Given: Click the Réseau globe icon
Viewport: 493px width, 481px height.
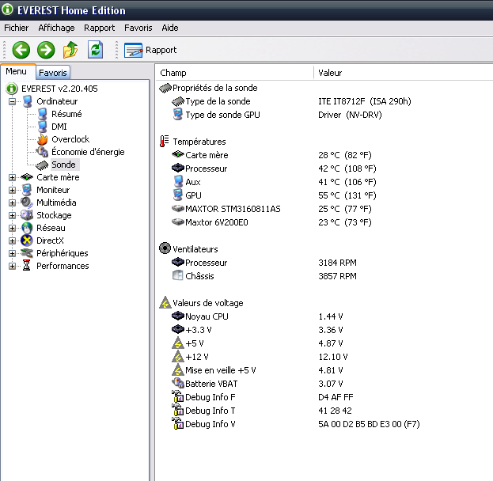Looking at the screenshot, I should pyautogui.click(x=27, y=228).
